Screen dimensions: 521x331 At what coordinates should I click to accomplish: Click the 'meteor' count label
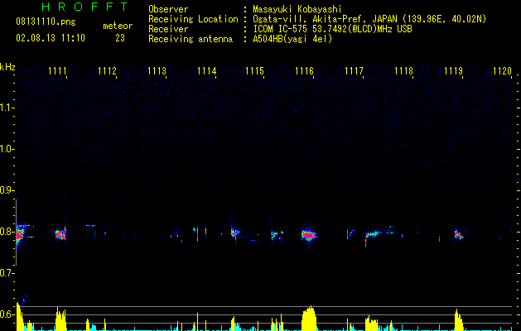point(118,26)
